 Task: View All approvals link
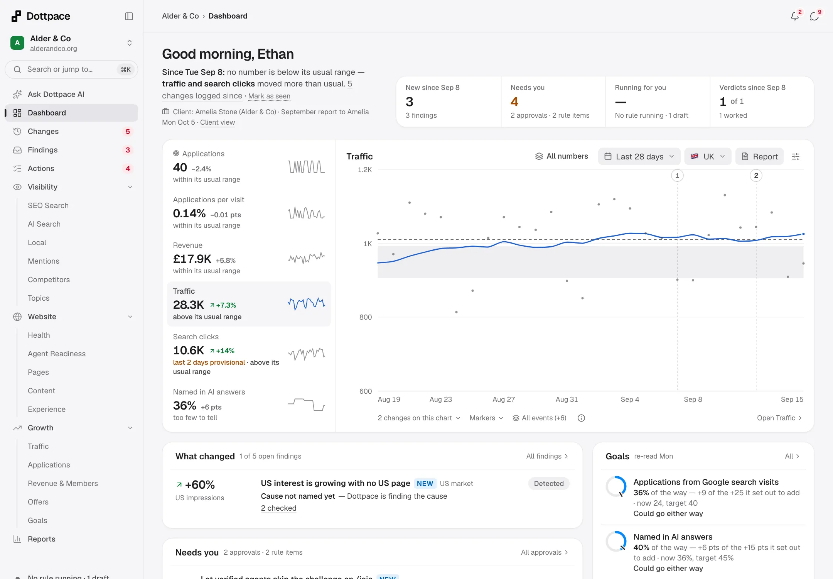tap(544, 552)
